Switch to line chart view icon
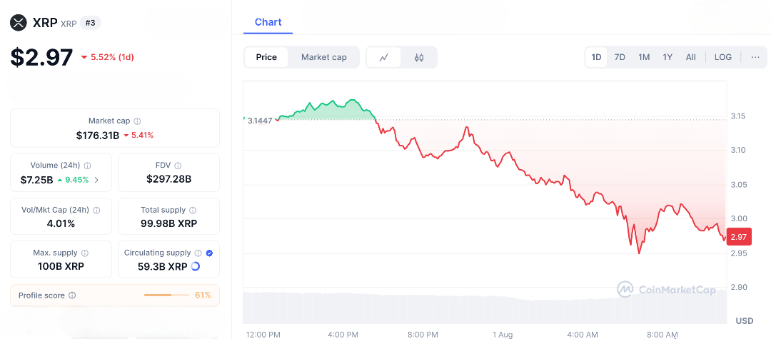 [x=384, y=57]
